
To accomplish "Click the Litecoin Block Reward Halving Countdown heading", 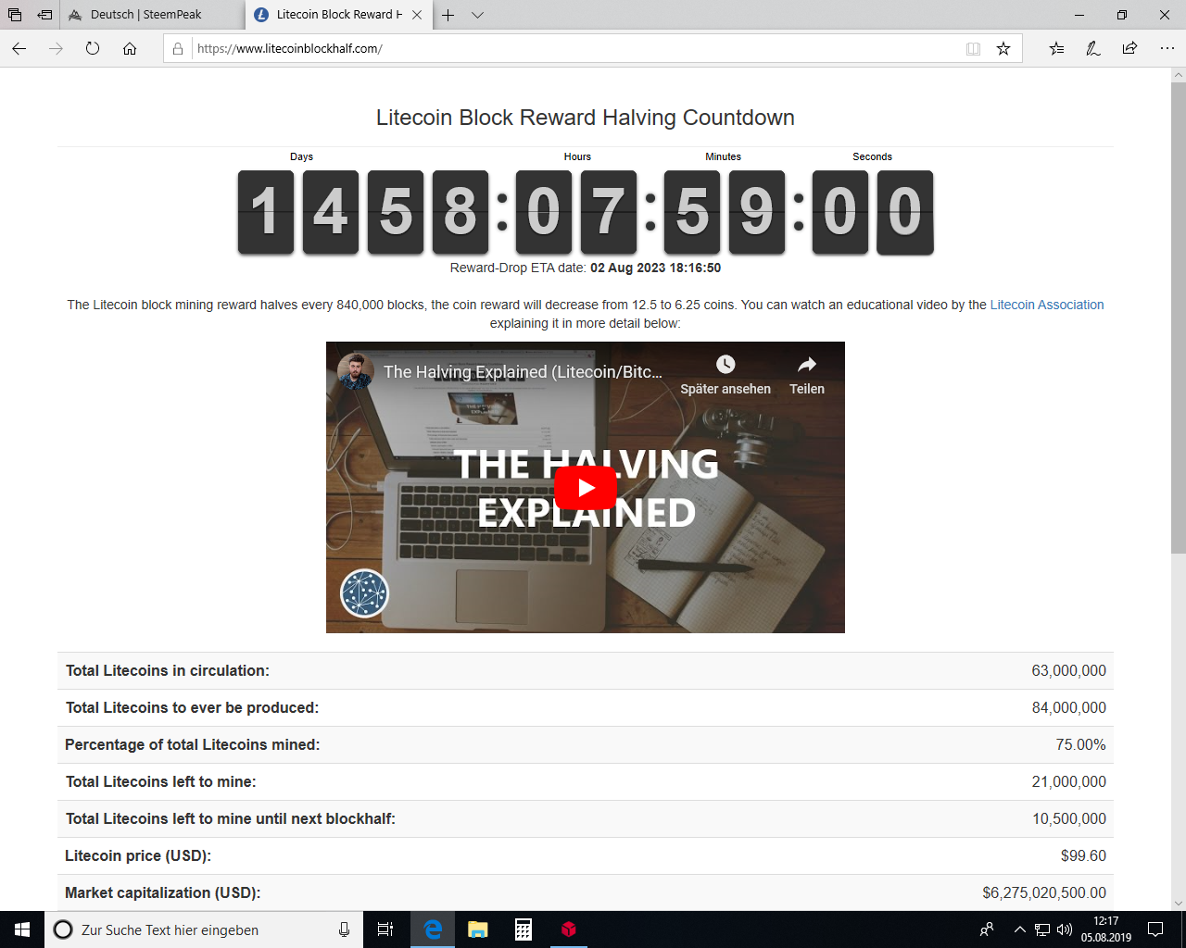I will pos(586,118).
